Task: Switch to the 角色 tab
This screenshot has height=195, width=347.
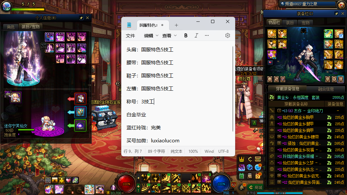Action: coord(10,27)
